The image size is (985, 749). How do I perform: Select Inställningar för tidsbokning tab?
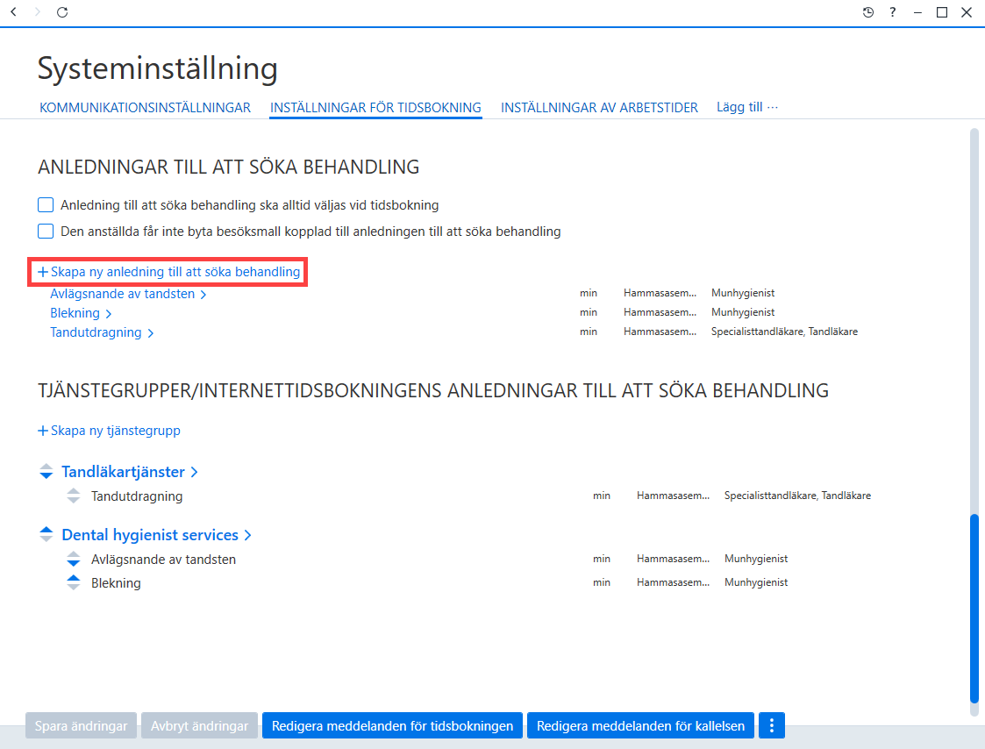pos(375,108)
